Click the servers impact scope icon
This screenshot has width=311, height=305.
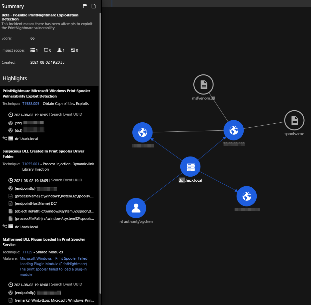point(33,50)
